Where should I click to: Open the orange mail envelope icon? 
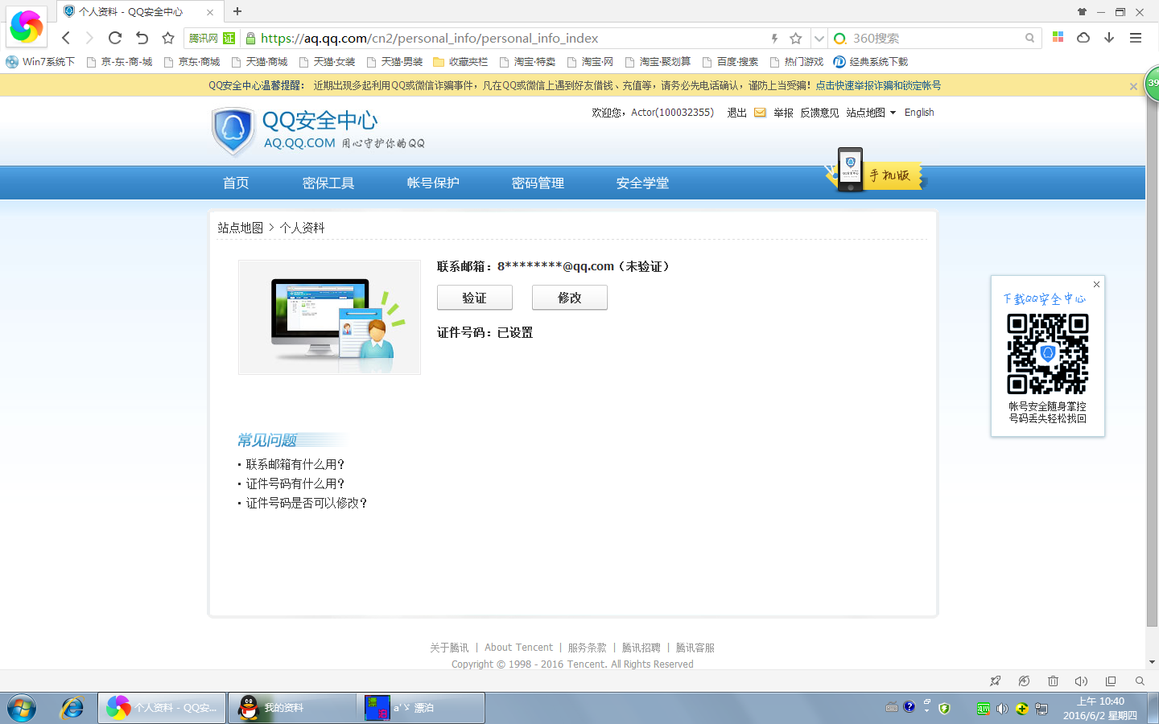[x=760, y=113]
